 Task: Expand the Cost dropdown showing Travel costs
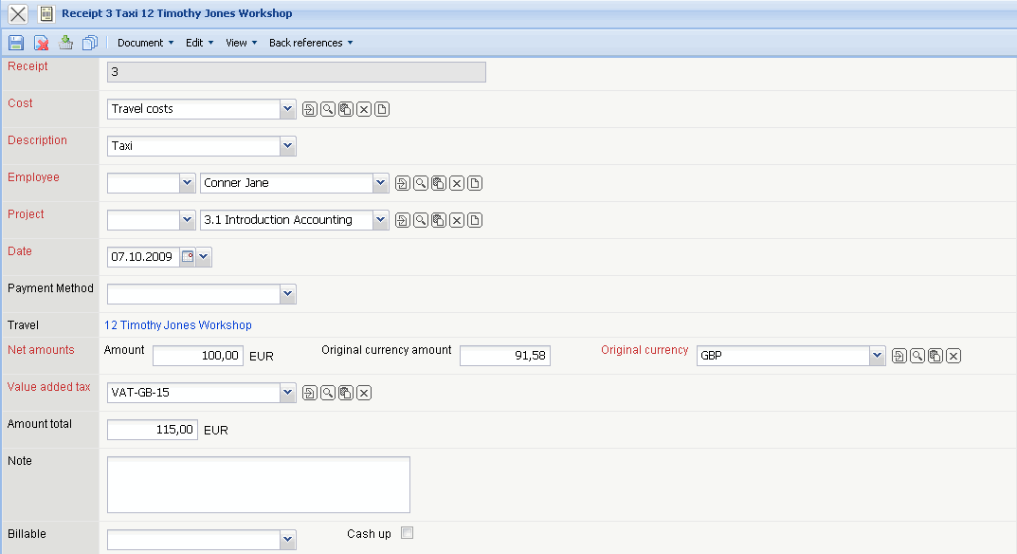(288, 109)
